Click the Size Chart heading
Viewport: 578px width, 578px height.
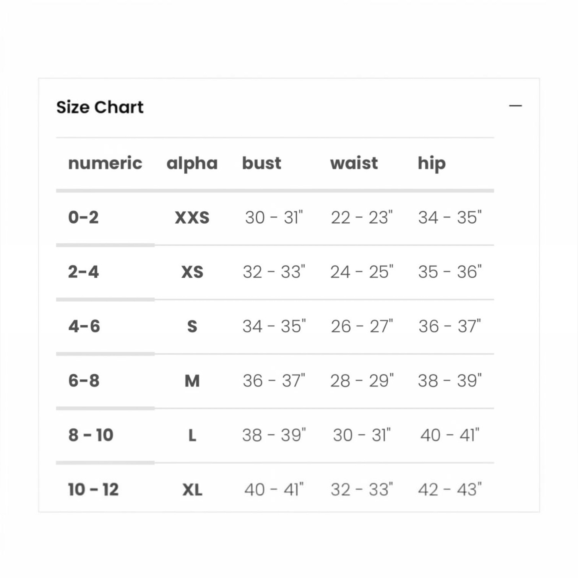(100, 107)
